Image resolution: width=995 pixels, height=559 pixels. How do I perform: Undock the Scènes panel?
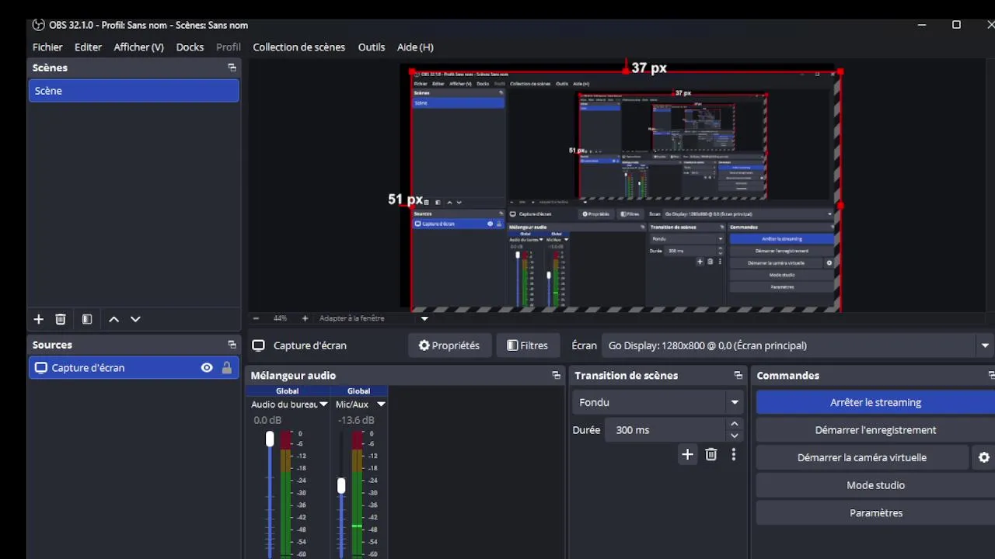click(x=232, y=68)
